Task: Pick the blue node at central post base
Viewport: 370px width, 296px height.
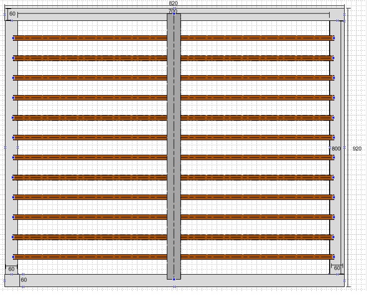Action: click(x=174, y=279)
